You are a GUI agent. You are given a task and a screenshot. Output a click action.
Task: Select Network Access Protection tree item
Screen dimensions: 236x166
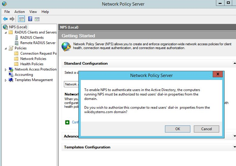tap(36, 69)
